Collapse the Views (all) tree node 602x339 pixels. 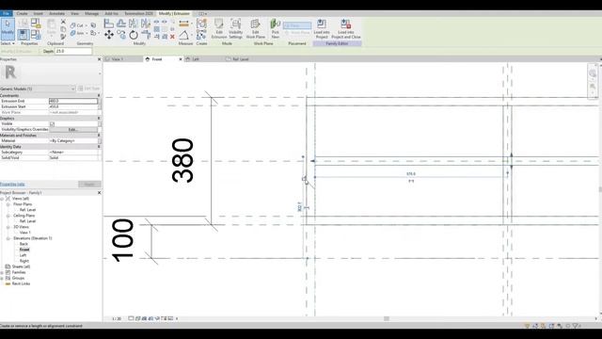click(2, 199)
